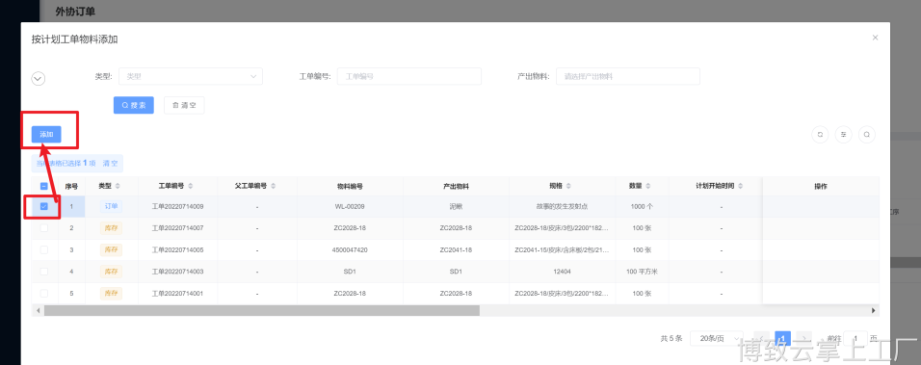Click the 搜索 button

point(133,105)
